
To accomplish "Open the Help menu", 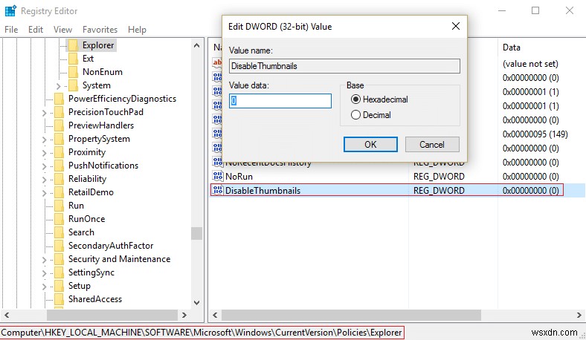I will coord(137,30).
